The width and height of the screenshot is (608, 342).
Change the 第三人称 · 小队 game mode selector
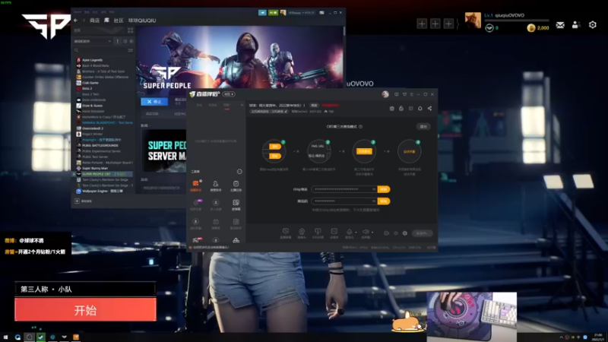click(x=85, y=289)
